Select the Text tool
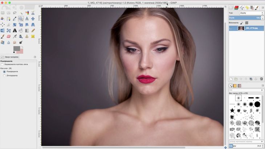The width and height of the screenshot is (265, 149). pos(15,30)
